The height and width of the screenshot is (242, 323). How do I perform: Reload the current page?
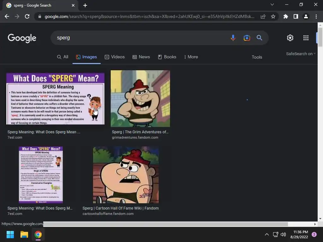[x=27, y=16]
